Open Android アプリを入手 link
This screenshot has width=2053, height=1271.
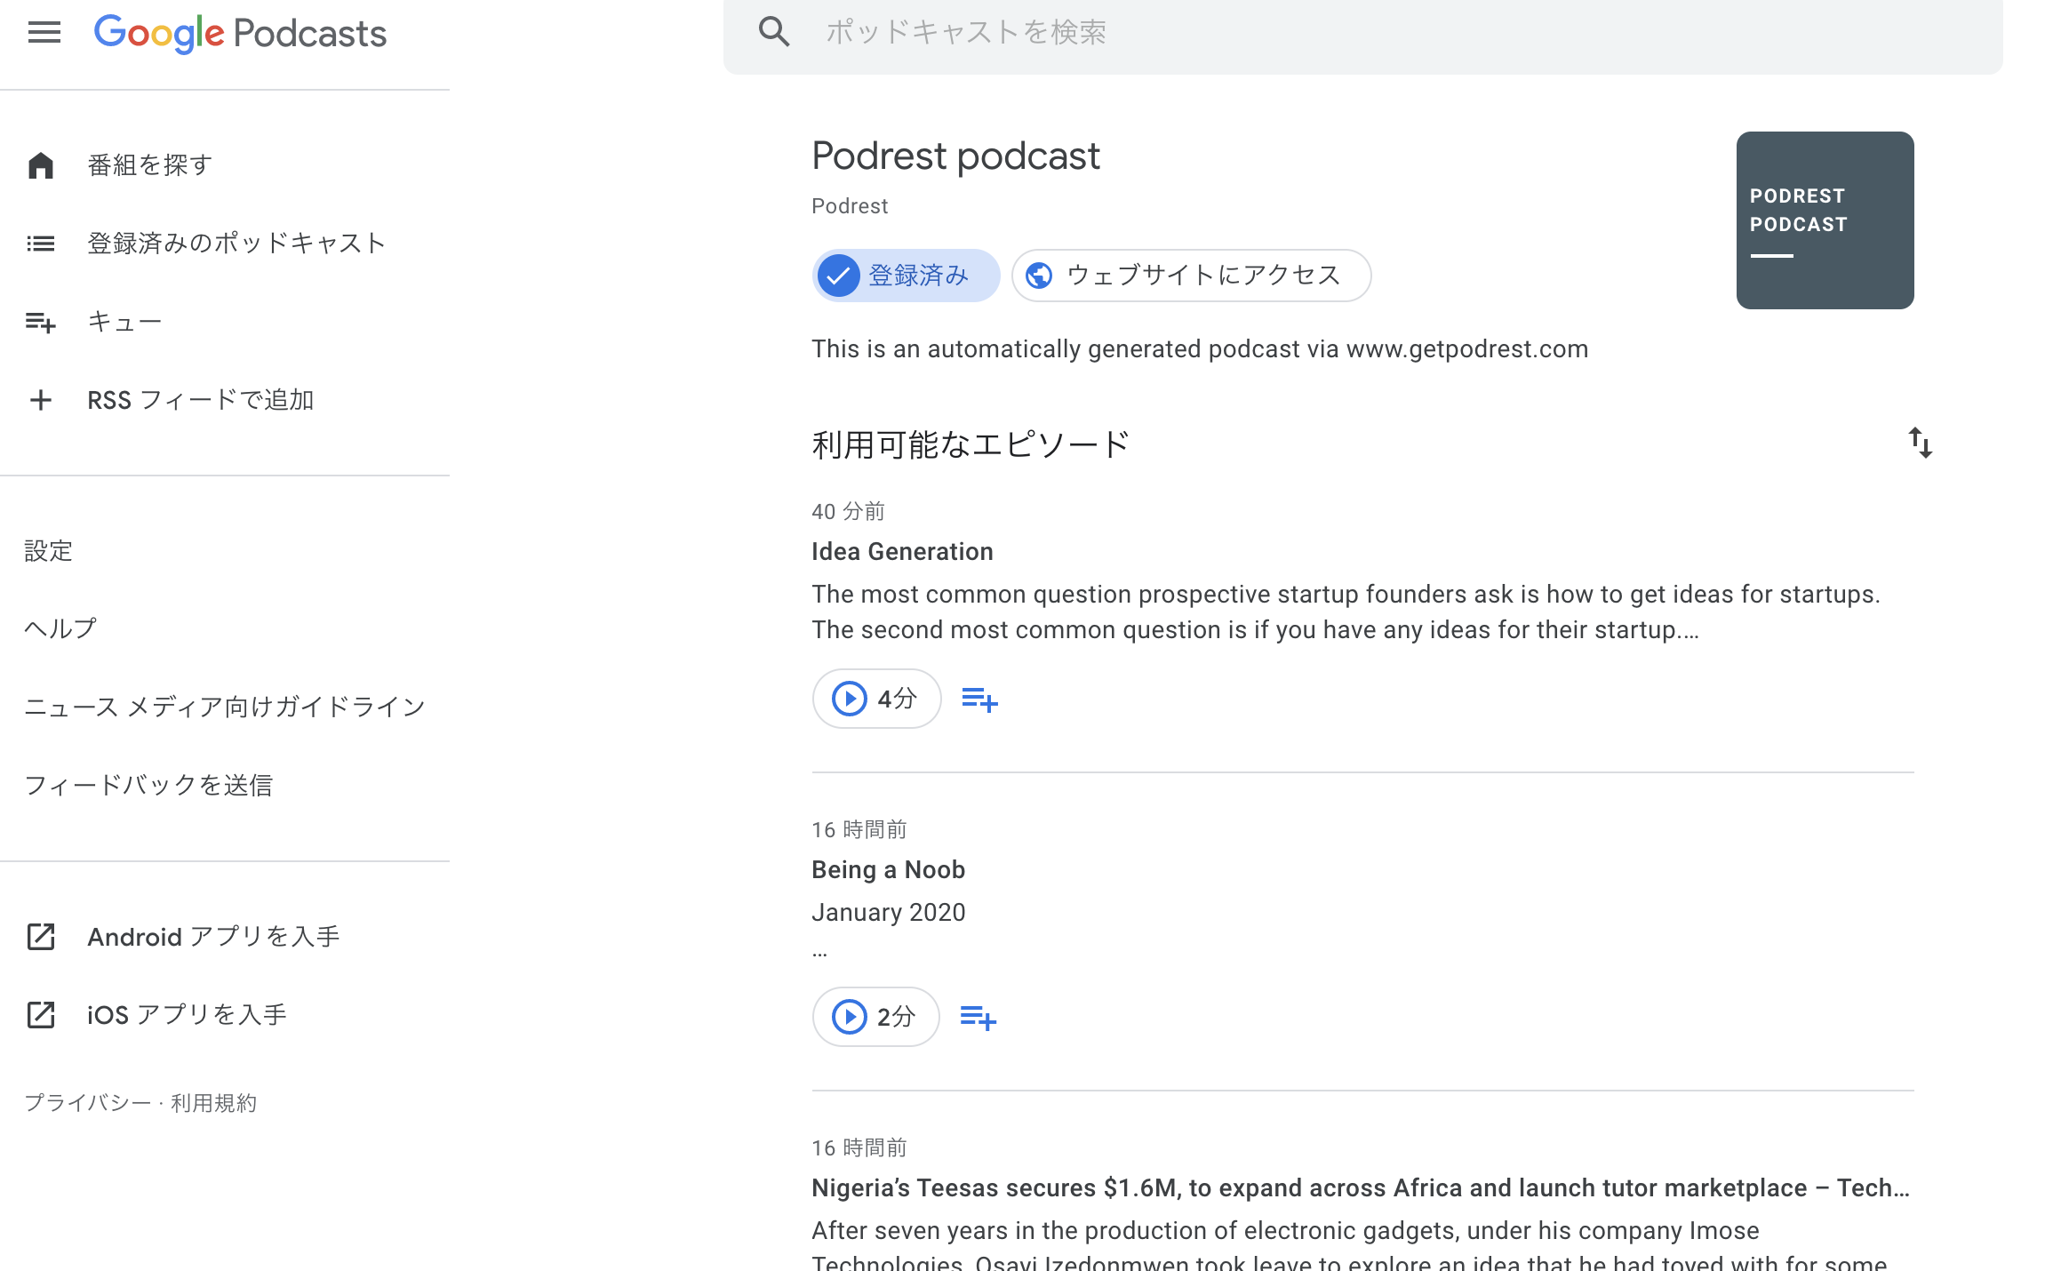coord(213,937)
